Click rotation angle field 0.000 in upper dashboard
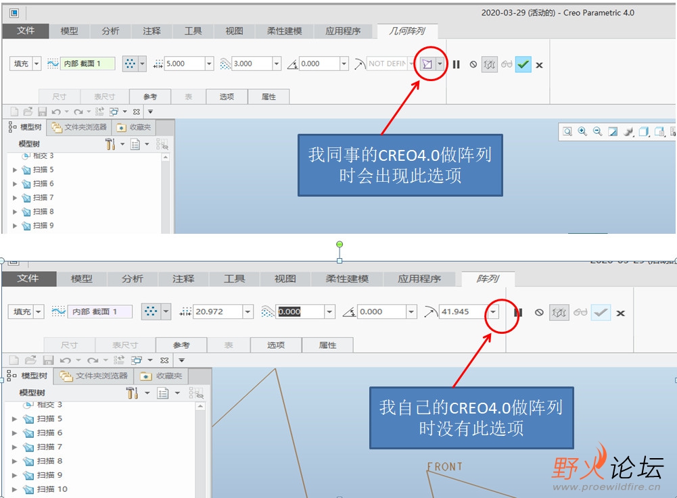This screenshot has width=677, height=498. [x=319, y=64]
